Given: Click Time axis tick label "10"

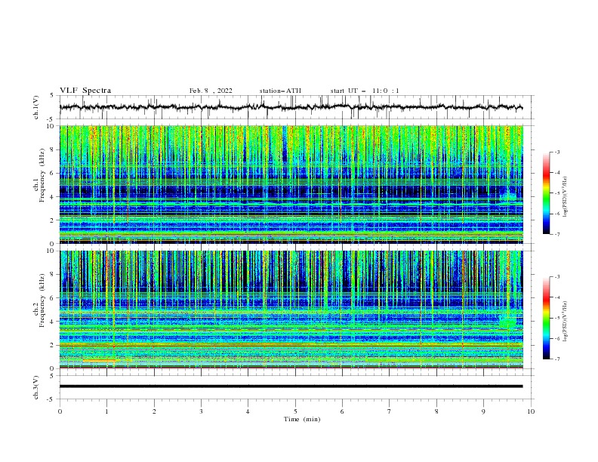Looking at the screenshot, I should pyautogui.click(x=531, y=411).
